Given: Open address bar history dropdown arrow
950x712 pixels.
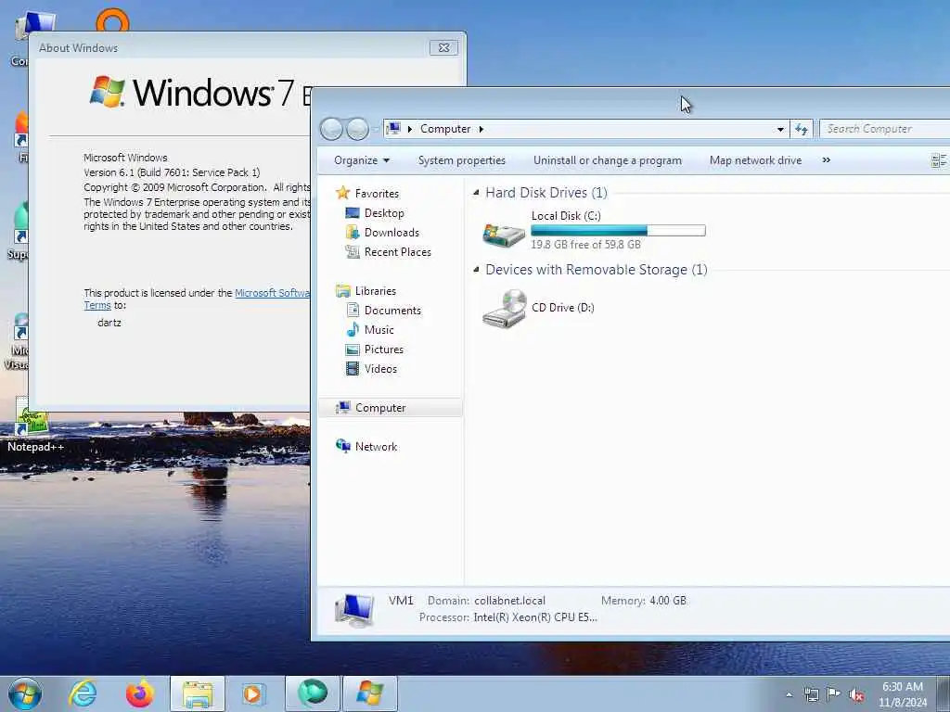Looking at the screenshot, I should tap(780, 129).
